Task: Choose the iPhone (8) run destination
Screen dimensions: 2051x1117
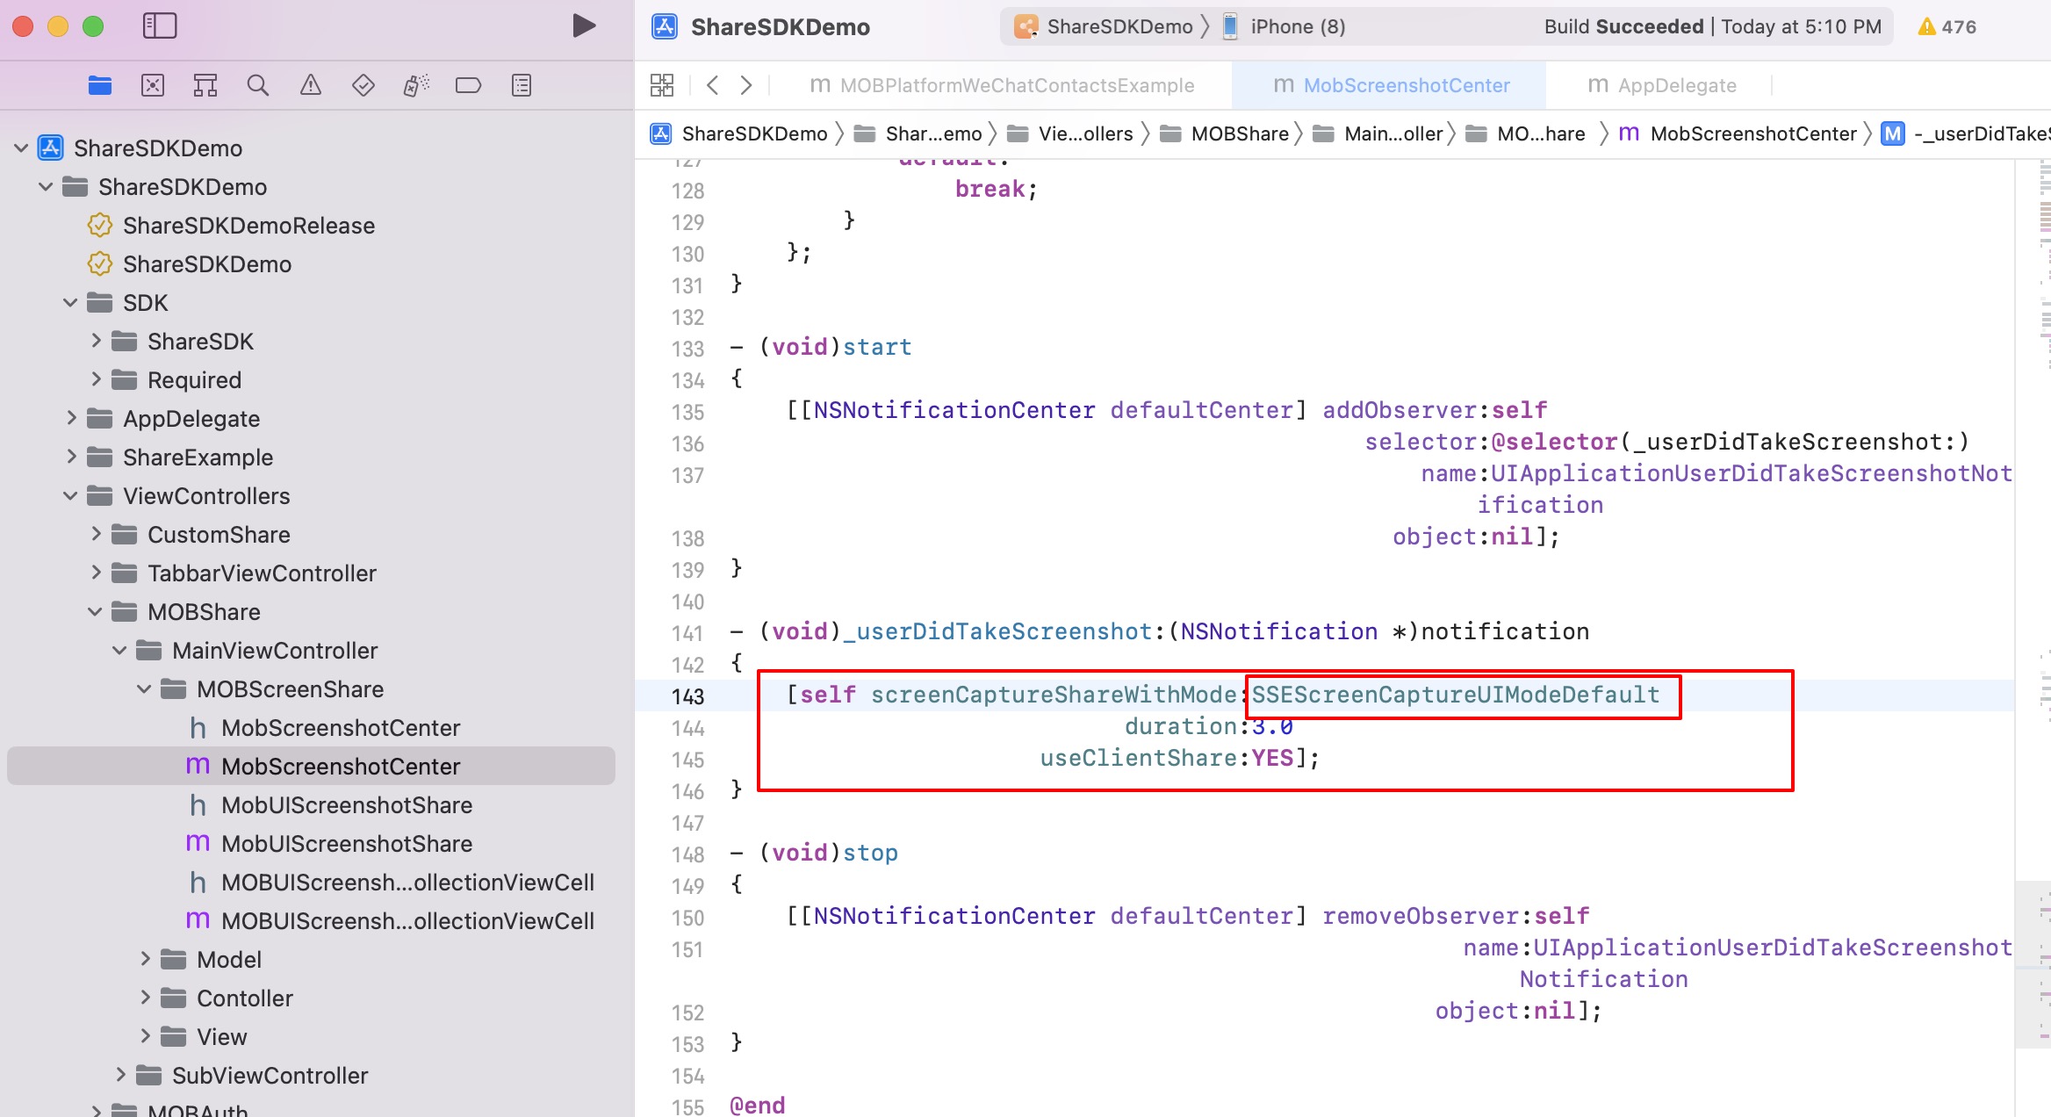Action: [x=1285, y=26]
